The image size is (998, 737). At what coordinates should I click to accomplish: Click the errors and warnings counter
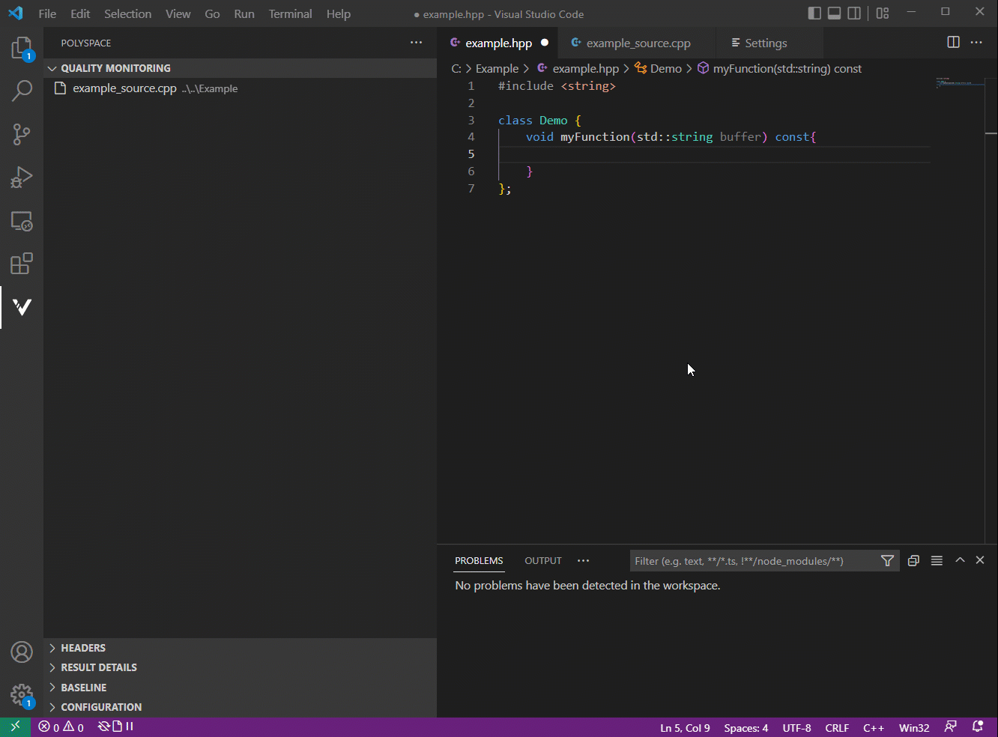coord(60,727)
